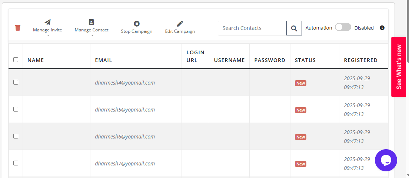Sort by the Email column header

pos(103,60)
